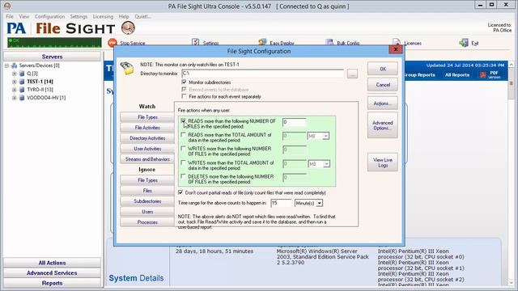Open the Settings menu in menu bar
Image resolution: width=518 pixels, height=291 pixels.
[79, 16]
